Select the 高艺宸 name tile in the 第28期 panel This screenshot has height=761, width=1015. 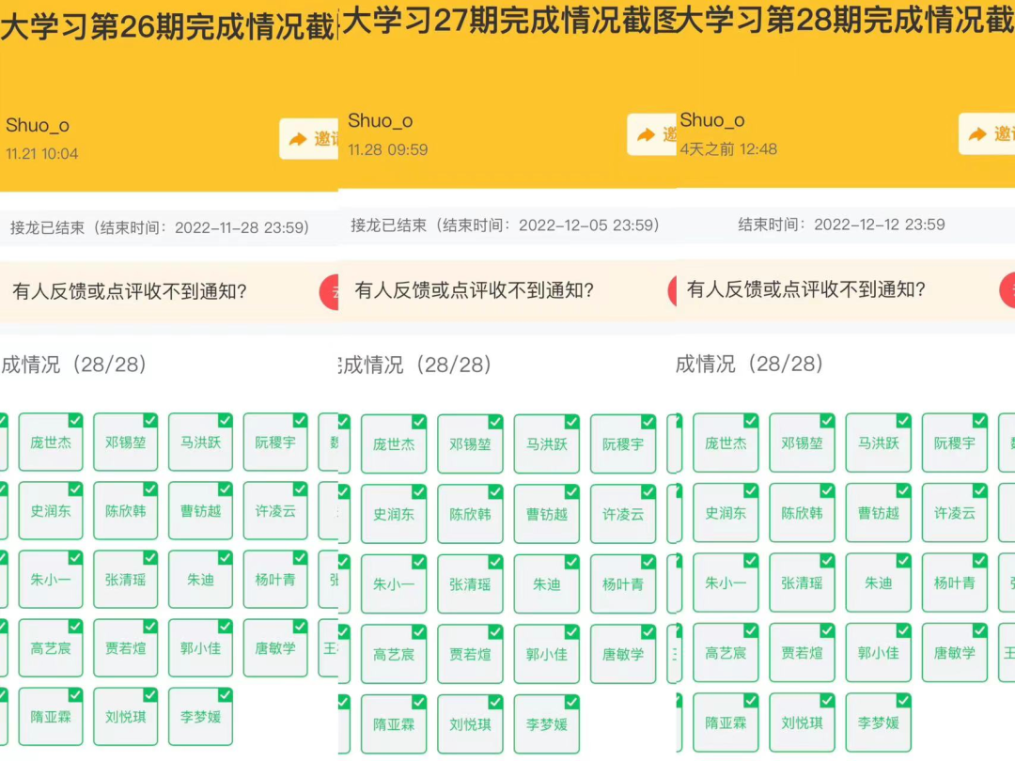tap(725, 653)
